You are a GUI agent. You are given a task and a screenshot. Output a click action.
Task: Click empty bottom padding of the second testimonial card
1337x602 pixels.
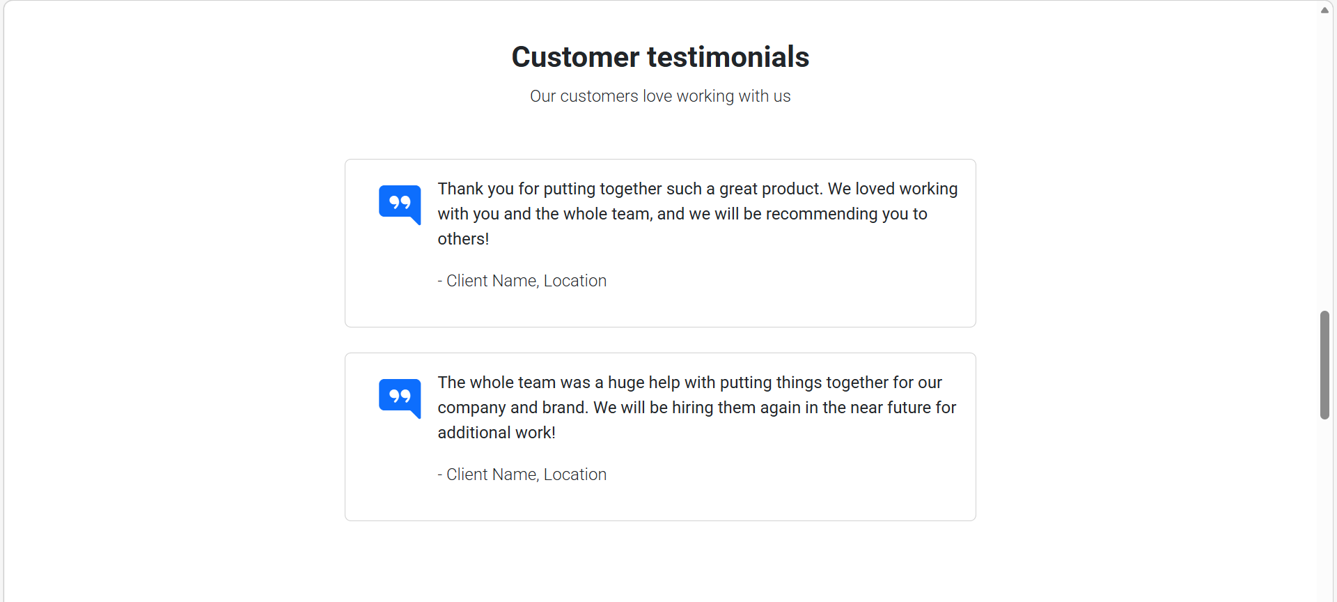pyautogui.click(x=660, y=504)
